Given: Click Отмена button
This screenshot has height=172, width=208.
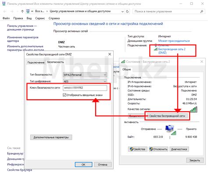Looking at the screenshot, I should pyautogui.click(x=103, y=165).
